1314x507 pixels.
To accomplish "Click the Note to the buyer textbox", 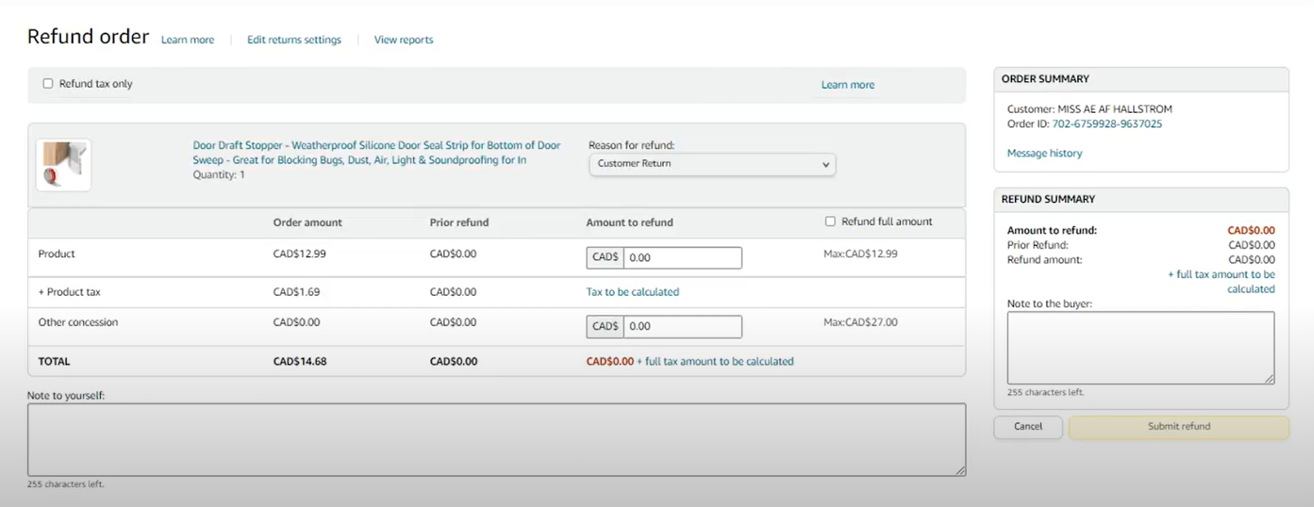I will click(1140, 347).
